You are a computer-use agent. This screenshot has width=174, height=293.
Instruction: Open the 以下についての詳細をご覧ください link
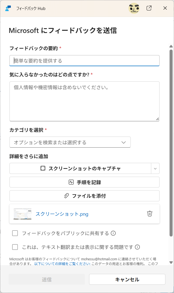(62, 264)
